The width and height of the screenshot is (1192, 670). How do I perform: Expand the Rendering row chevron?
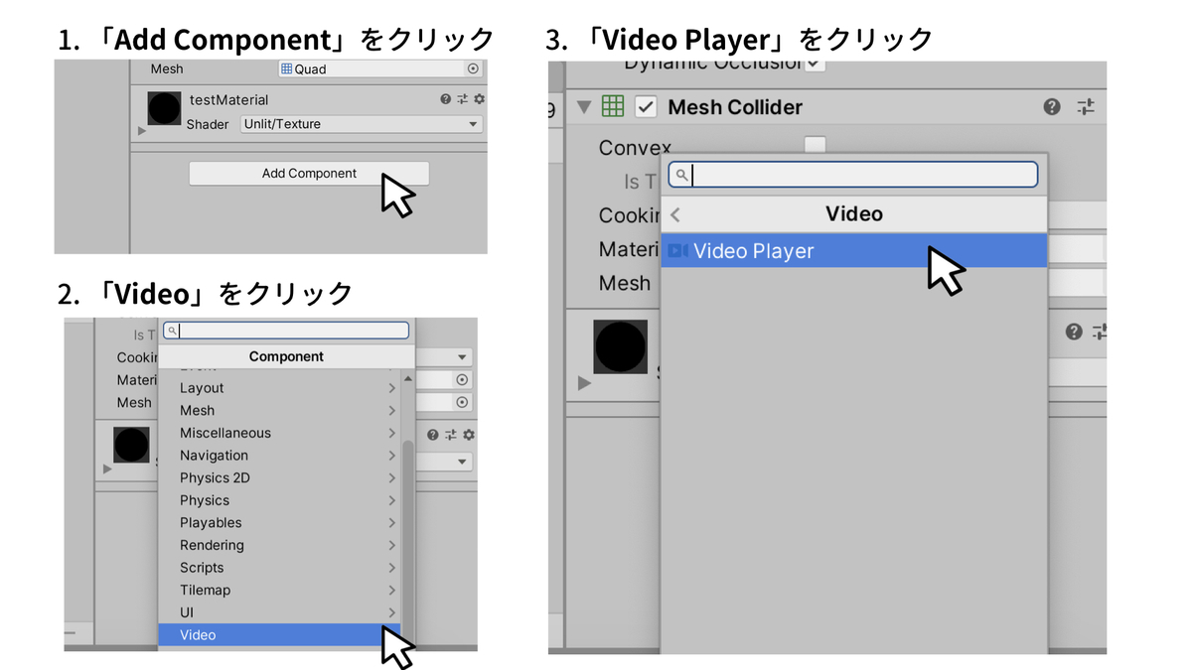(x=392, y=545)
